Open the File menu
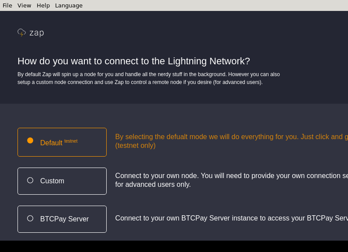 click(x=7, y=5)
